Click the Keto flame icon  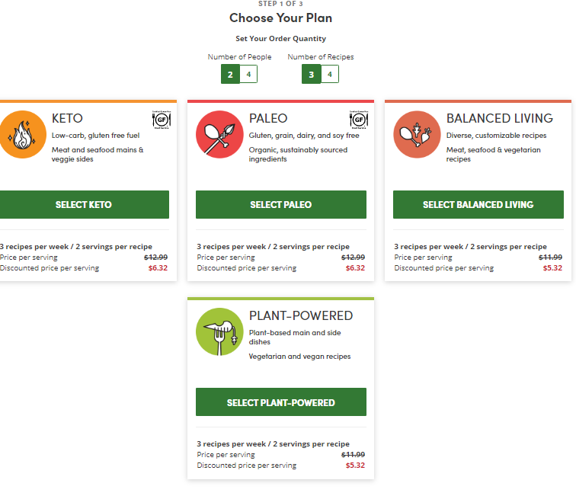tap(22, 134)
